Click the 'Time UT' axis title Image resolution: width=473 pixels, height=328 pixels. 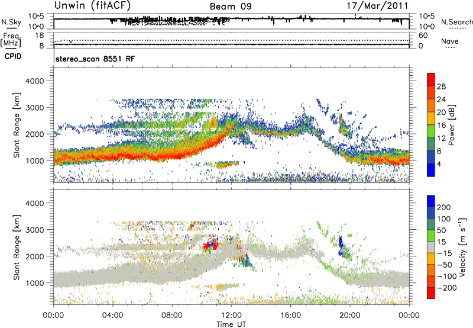click(x=231, y=324)
